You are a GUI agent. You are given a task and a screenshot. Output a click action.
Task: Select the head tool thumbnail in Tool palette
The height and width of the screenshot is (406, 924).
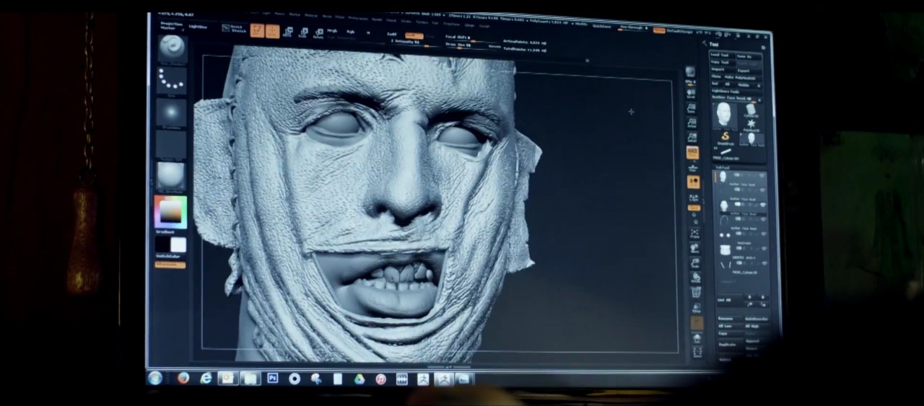[724, 115]
